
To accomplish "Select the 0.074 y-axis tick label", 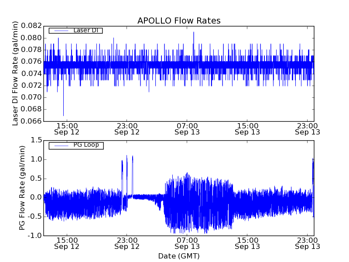I will pyautogui.click(x=31, y=73).
